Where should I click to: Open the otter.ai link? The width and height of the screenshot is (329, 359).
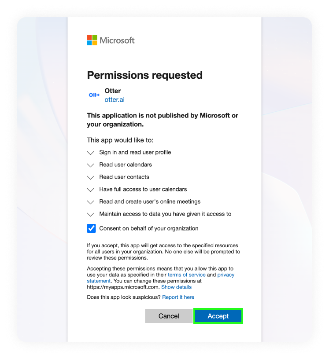[115, 100]
